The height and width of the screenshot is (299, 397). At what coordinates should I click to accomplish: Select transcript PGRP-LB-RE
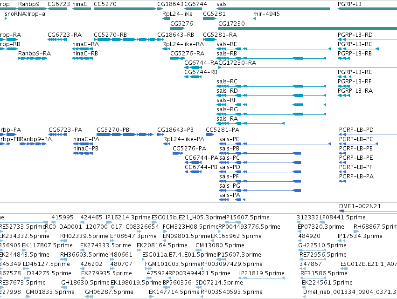[345, 77]
